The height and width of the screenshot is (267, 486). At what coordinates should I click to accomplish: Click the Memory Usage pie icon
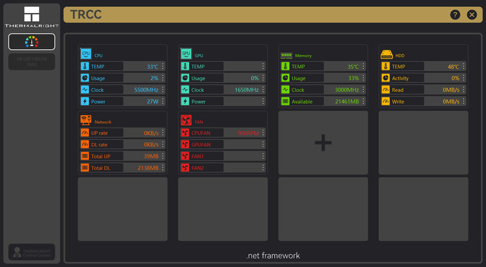[x=285, y=78]
